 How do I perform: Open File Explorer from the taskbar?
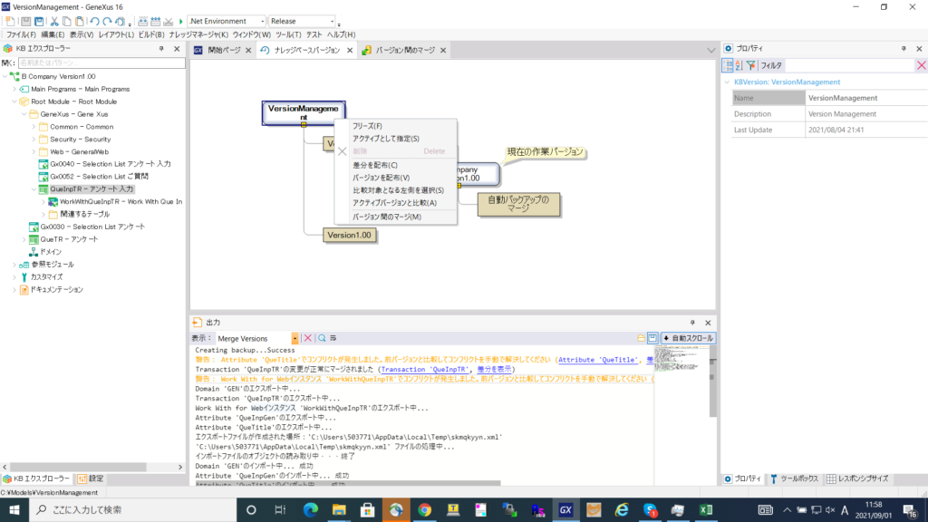coord(339,509)
